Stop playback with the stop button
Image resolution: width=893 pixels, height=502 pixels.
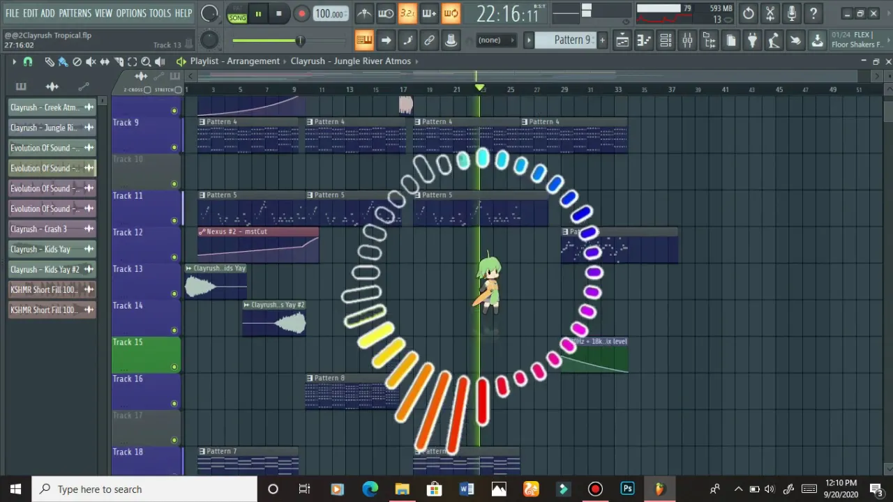279,14
